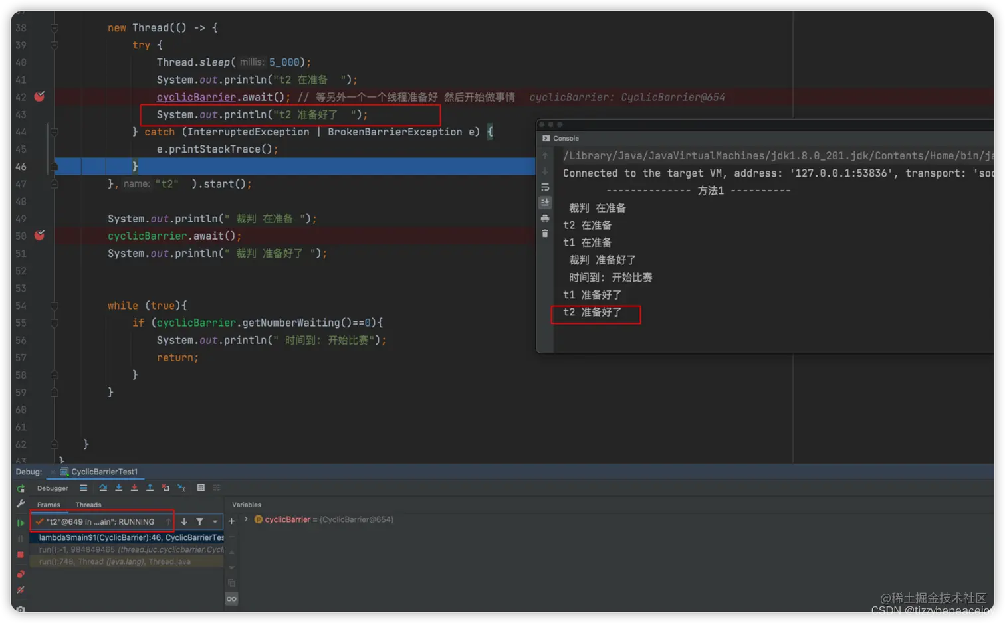Image resolution: width=1005 pixels, height=623 pixels.
Task: Toggle soft-wrap in the Console window
Action: pyautogui.click(x=545, y=187)
